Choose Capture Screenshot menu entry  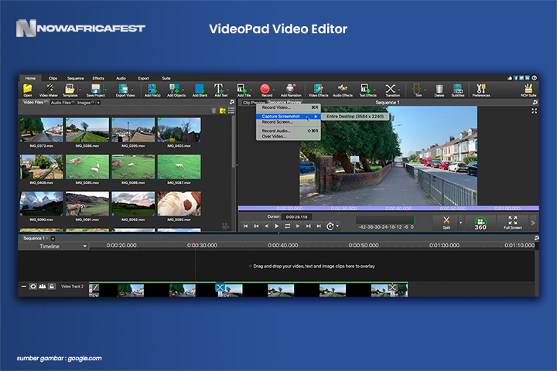288,117
